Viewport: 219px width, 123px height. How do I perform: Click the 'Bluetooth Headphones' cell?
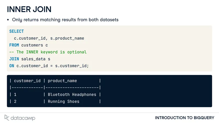[72, 95]
